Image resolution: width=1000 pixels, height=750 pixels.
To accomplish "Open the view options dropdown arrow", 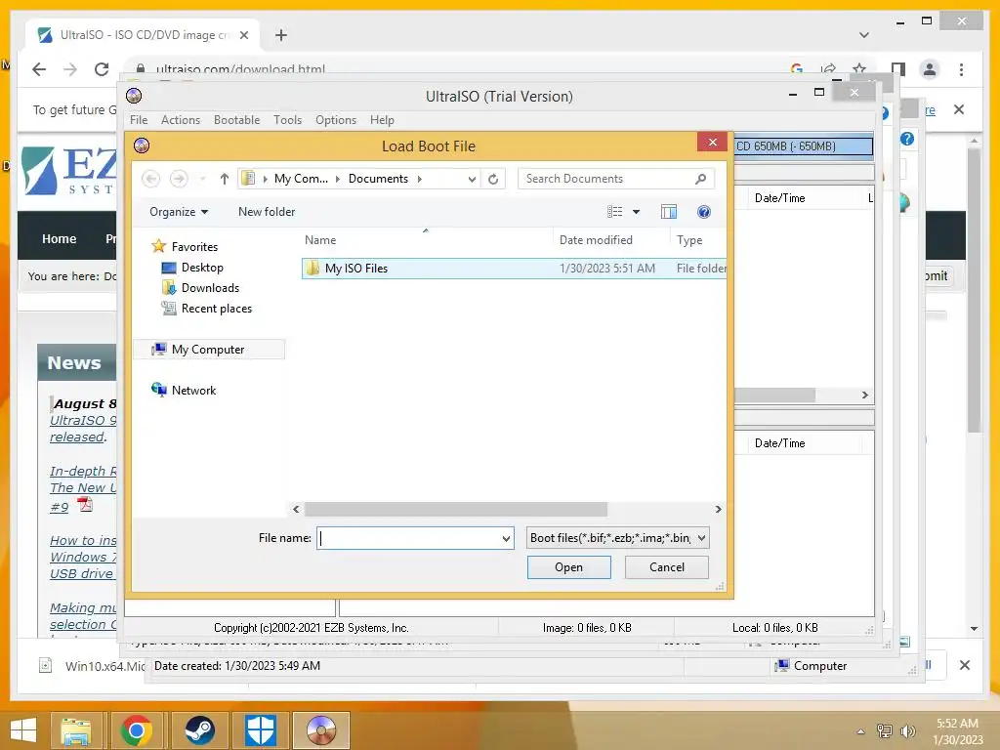I will [x=636, y=212].
